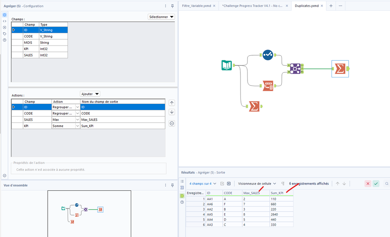Expand the 4 champs sur 4 selector
The width and height of the screenshot is (390, 237).
coord(203,184)
